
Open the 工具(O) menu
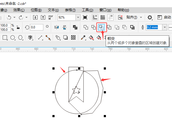click(87, 10)
